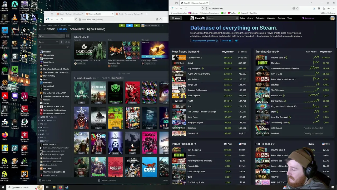Open the Last Played sort dropdown
Viewport: 337px width, 190px height.
coord(117,78)
